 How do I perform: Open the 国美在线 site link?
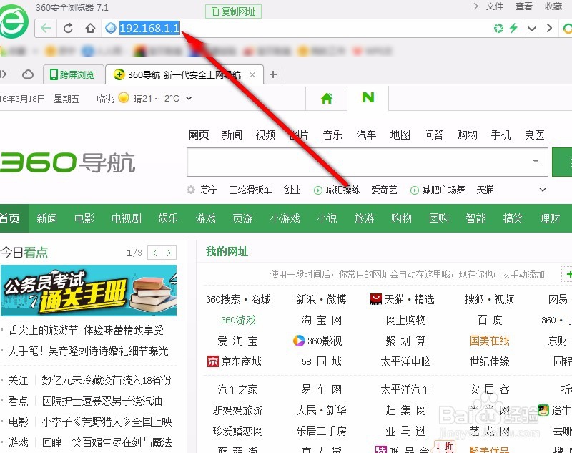coord(489,341)
